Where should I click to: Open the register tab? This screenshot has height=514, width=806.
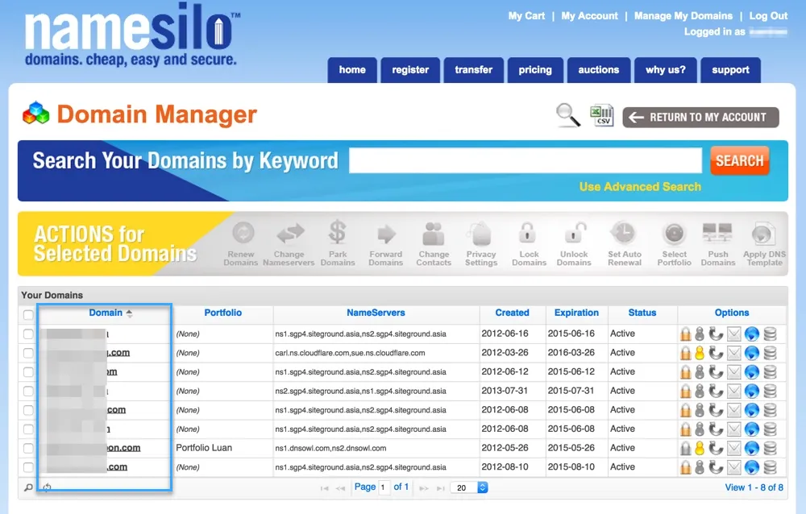click(410, 70)
